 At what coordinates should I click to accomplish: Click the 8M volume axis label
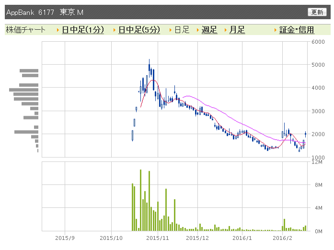point(319,185)
